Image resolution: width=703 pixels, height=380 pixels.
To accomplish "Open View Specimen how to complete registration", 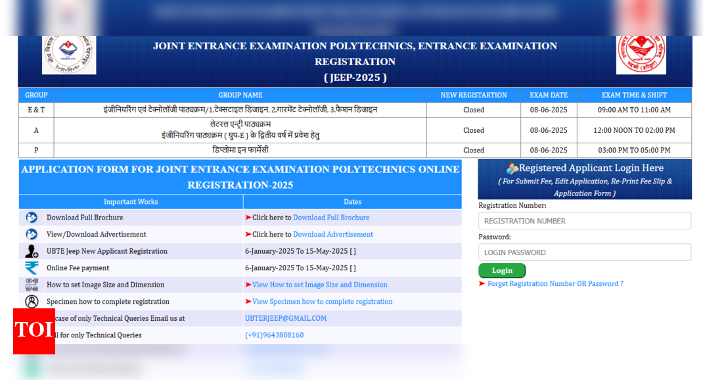I will click(323, 302).
